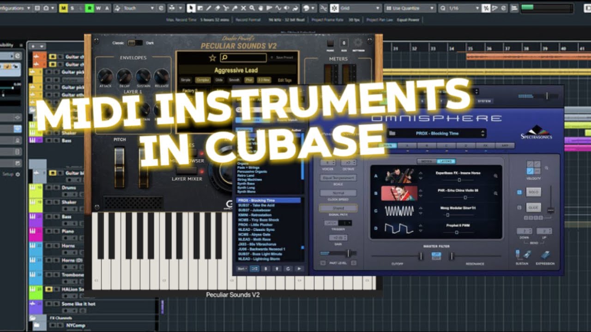
Task: Click the play audition button in Omnisphere browser
Action: [299, 269]
